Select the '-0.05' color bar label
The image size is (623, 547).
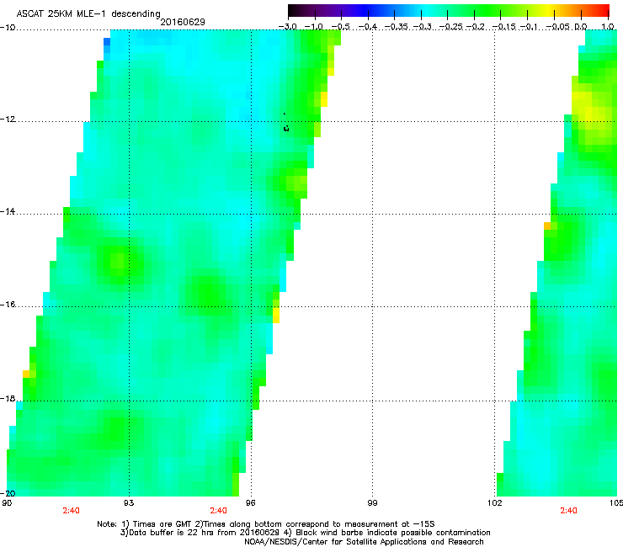click(557, 27)
